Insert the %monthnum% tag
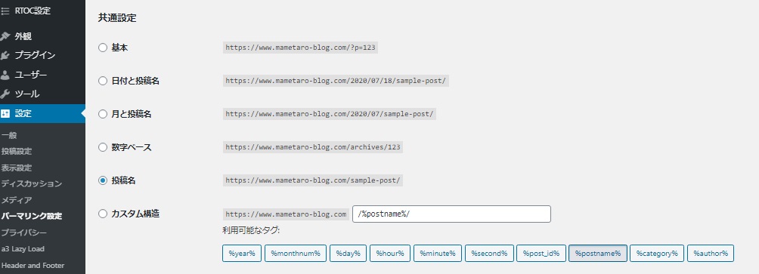Screen dimensions: 759x274 click(x=296, y=253)
